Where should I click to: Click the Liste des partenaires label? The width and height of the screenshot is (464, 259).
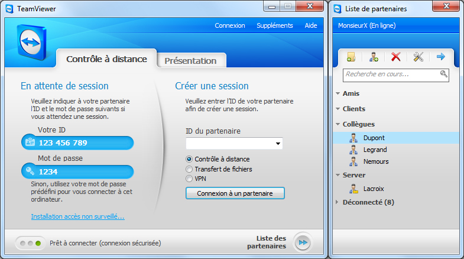(x=267, y=242)
